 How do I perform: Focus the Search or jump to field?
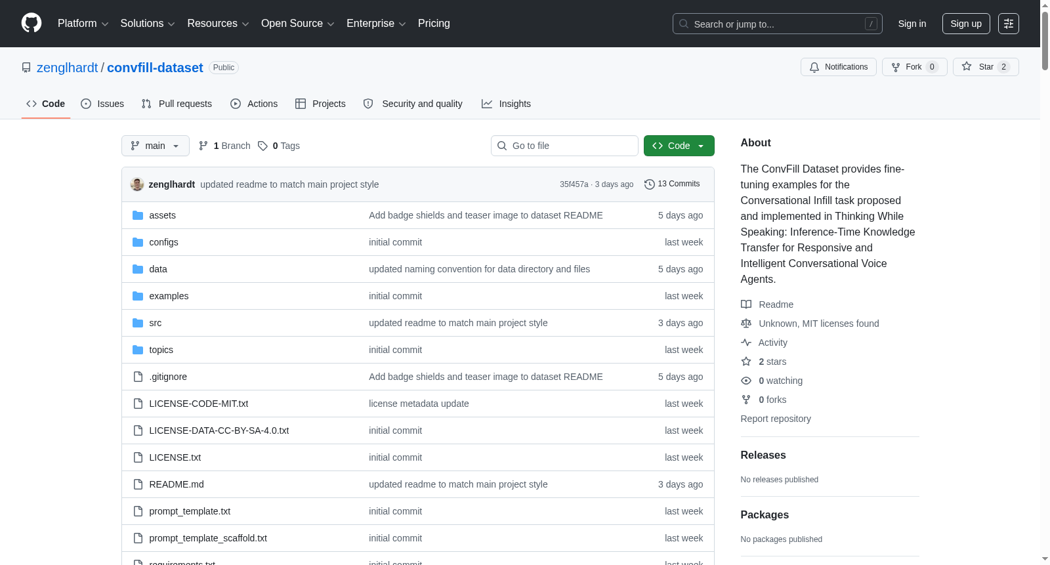(x=778, y=24)
